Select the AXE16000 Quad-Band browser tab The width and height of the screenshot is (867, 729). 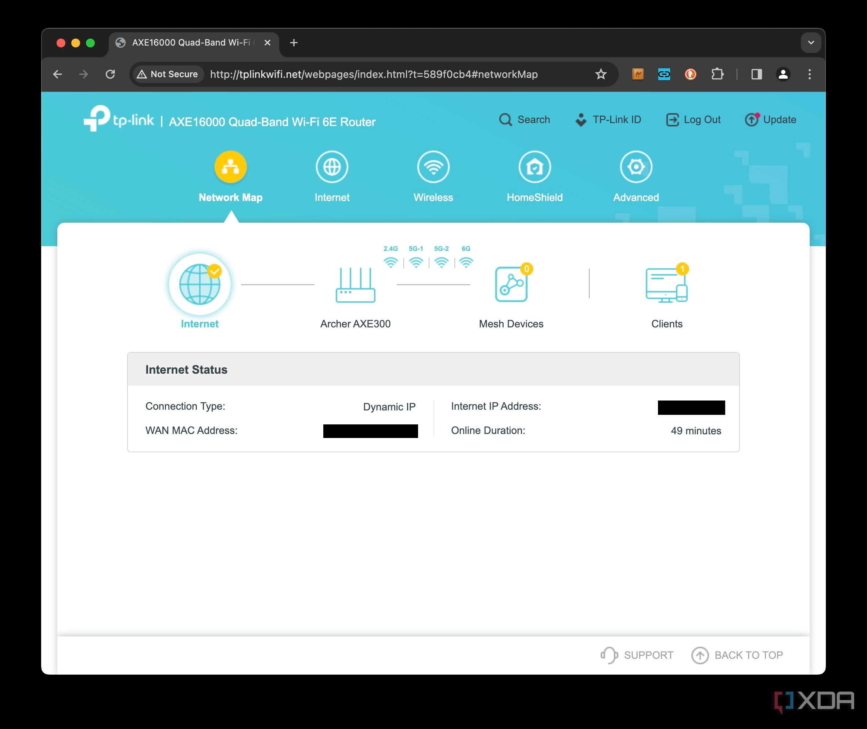(x=193, y=43)
